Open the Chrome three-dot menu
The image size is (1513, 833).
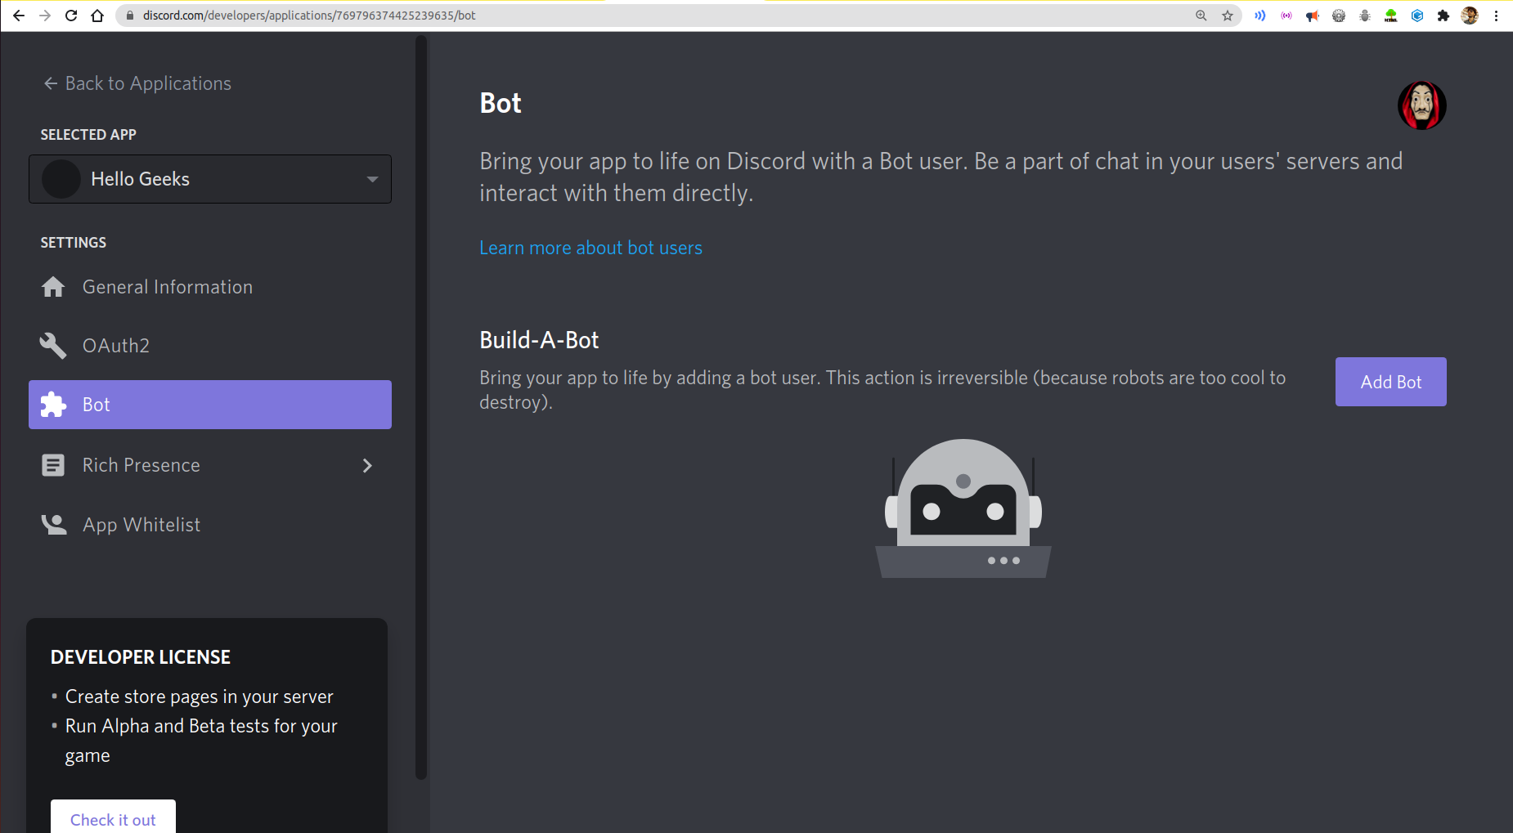pos(1496,16)
